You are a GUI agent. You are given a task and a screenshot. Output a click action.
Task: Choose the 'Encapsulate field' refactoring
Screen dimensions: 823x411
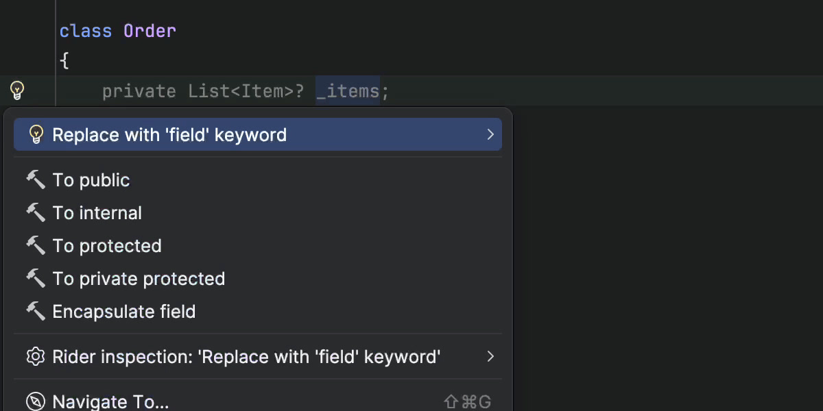124,311
